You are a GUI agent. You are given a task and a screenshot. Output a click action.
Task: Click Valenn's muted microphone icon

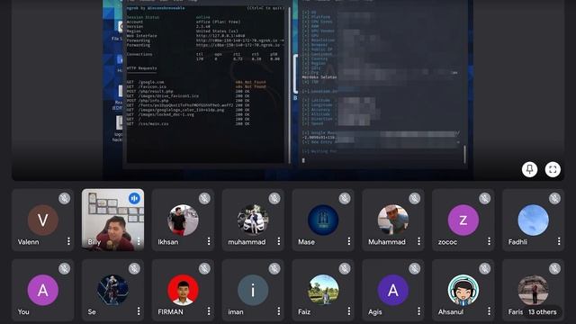point(64,199)
